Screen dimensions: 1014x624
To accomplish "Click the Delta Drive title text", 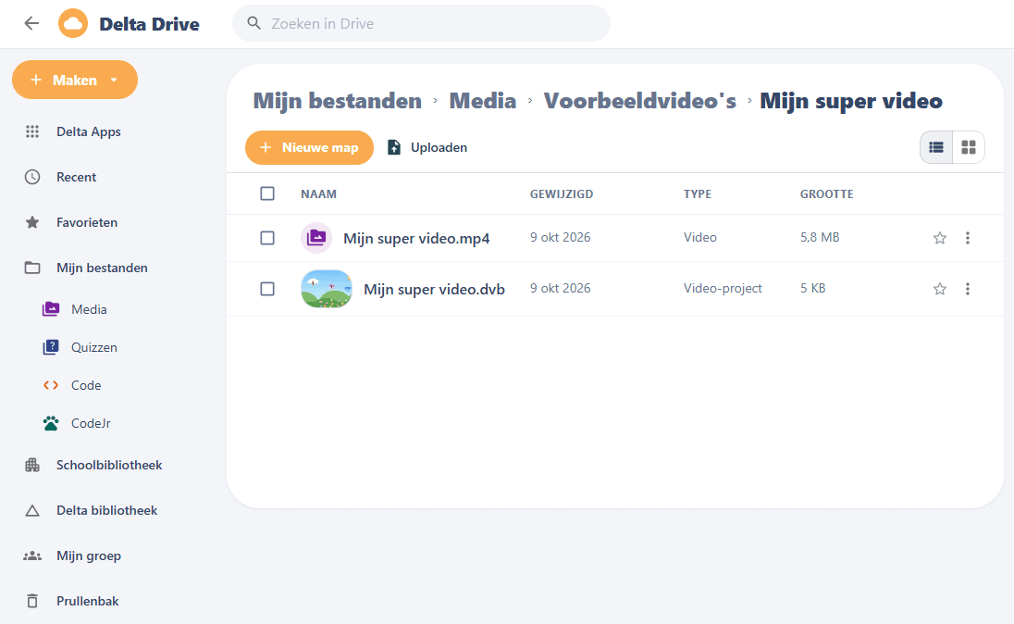I will 149,24.
